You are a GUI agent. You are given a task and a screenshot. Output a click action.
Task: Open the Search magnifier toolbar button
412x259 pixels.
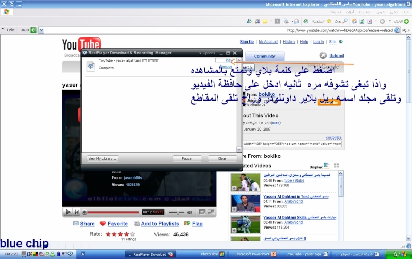tap(341, 21)
